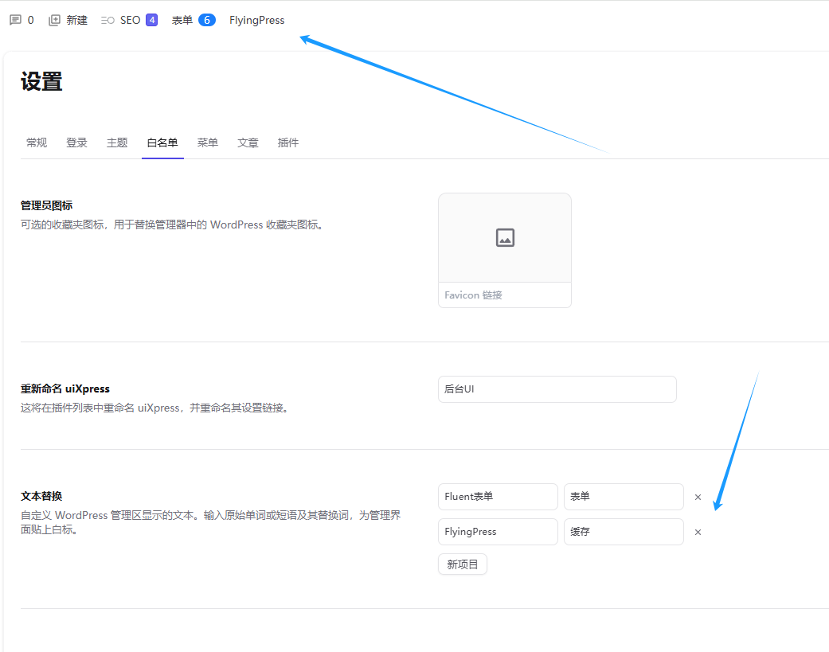The image size is (829, 652).
Task: Click the new post plus icon
Action: click(54, 20)
